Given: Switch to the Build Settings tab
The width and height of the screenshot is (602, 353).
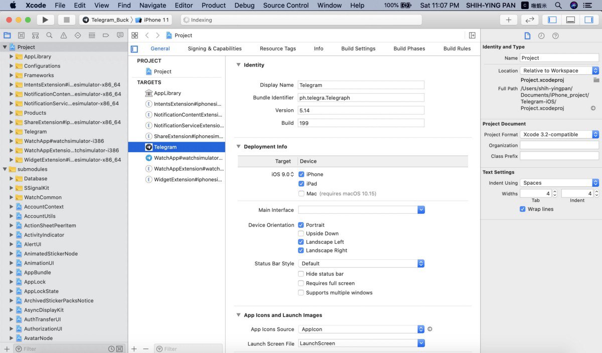Looking at the screenshot, I should pos(358,49).
